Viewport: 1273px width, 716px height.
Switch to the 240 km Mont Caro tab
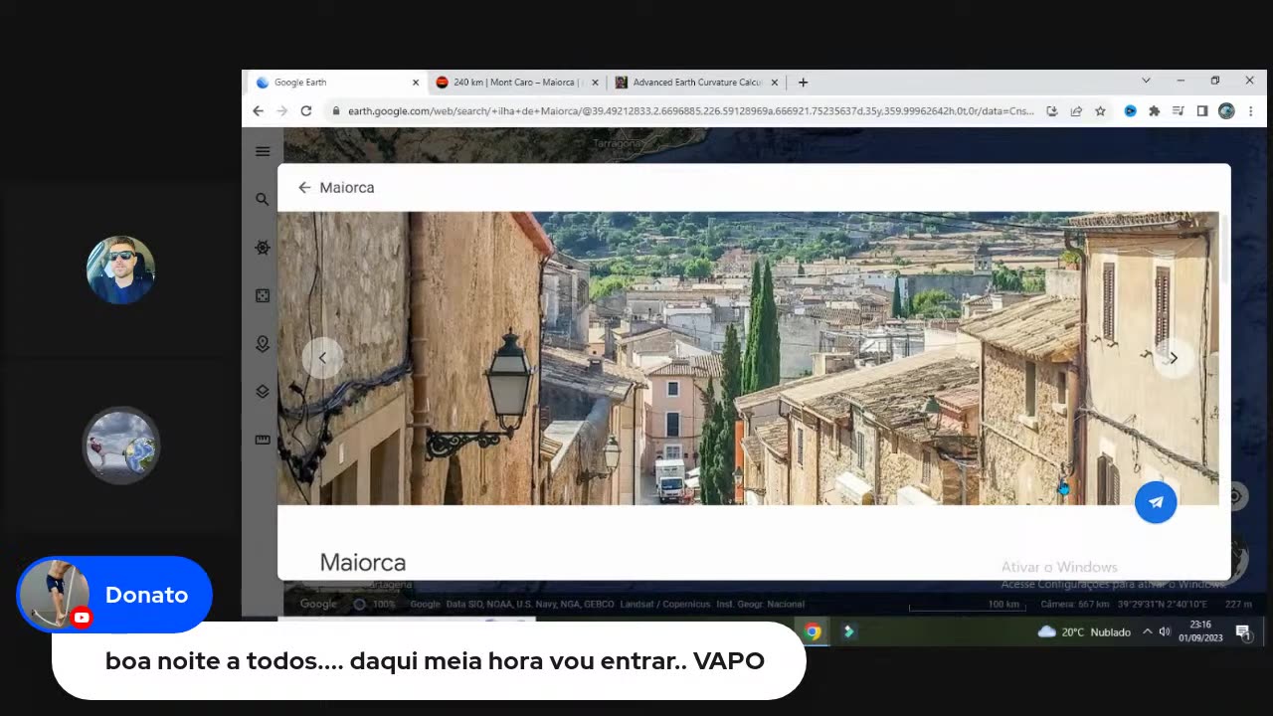click(x=515, y=83)
